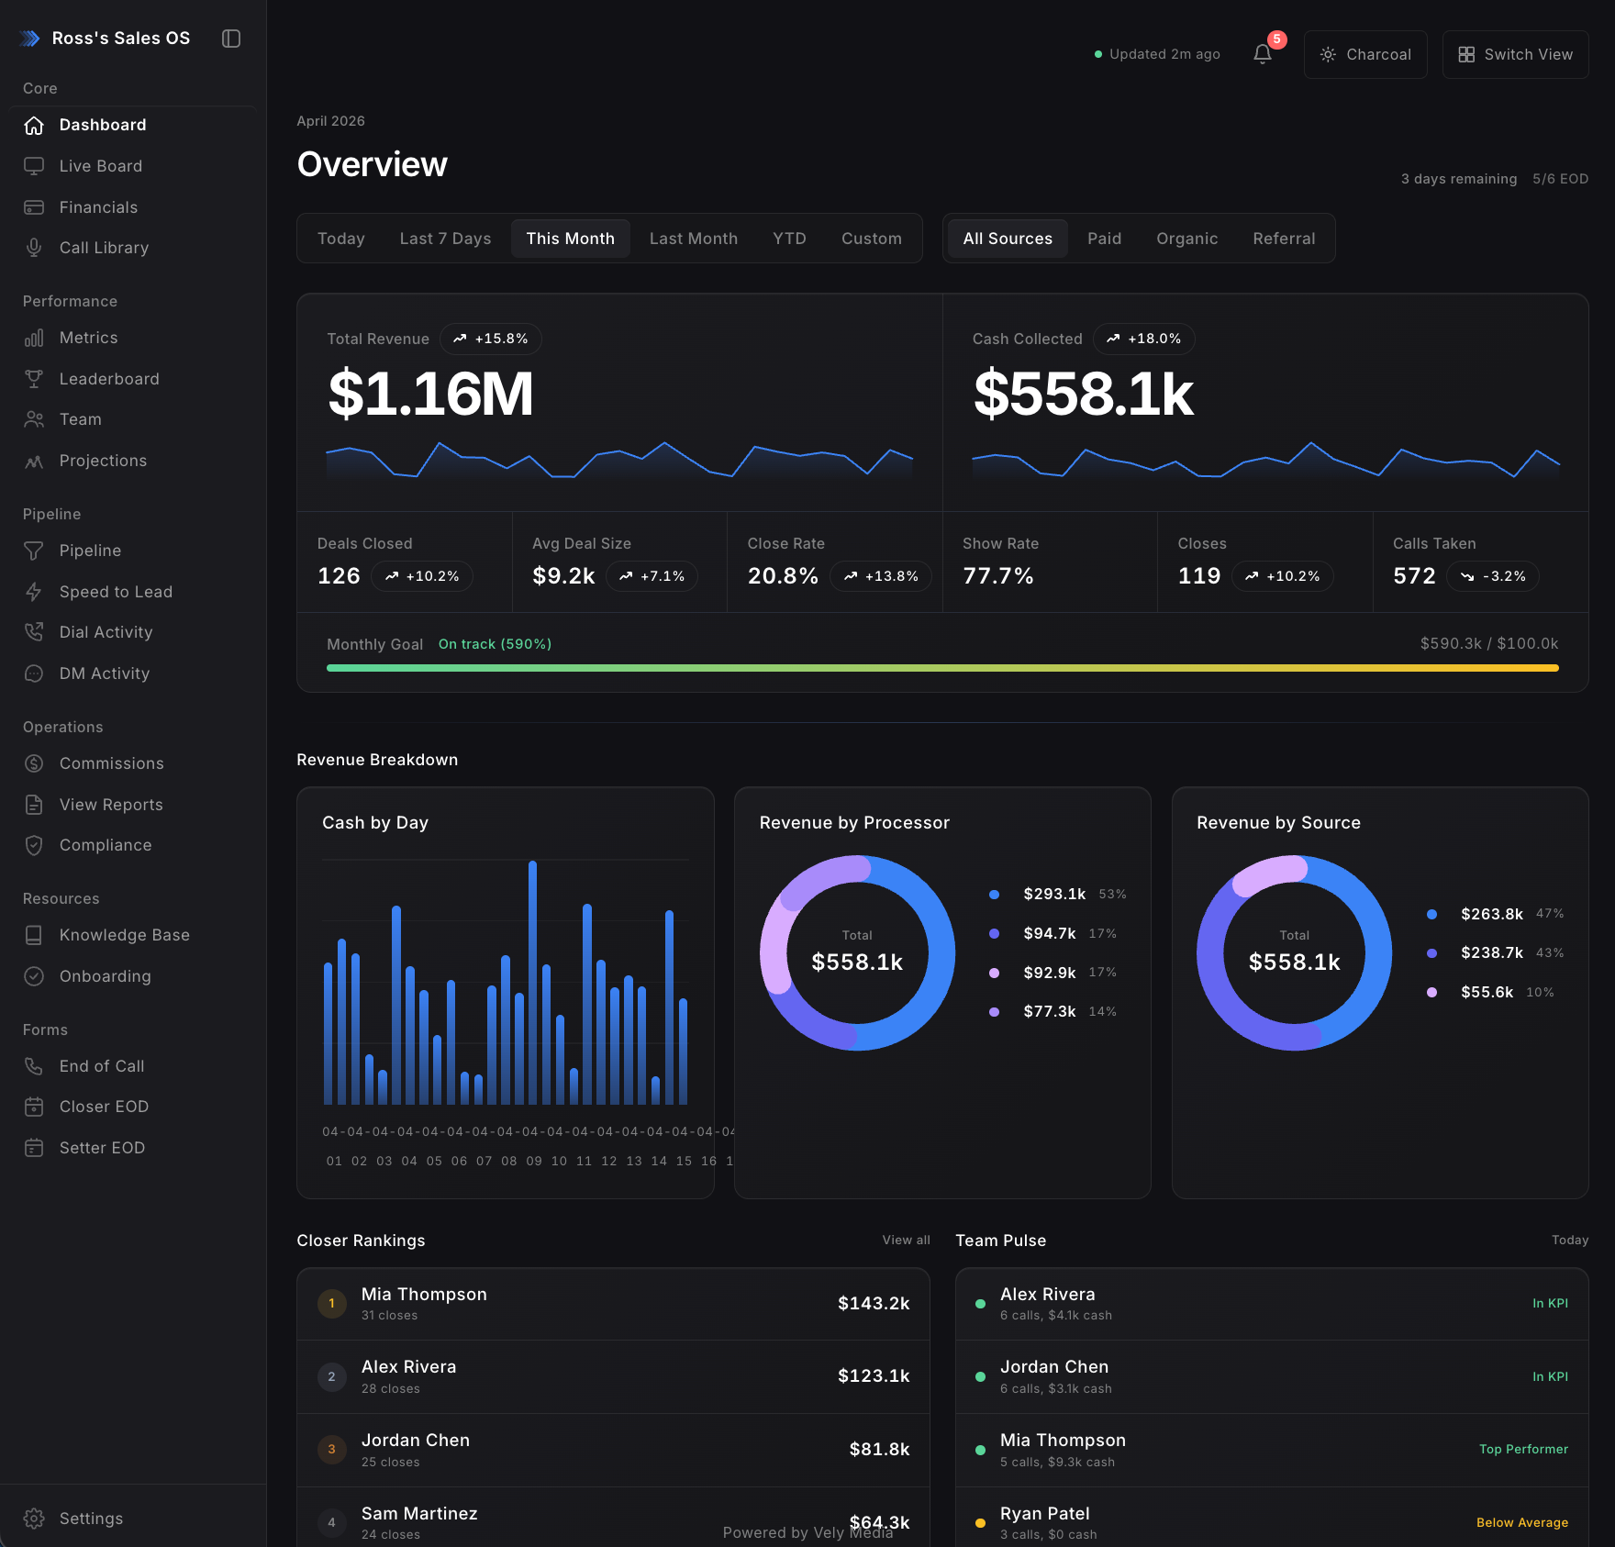
Task: Open Knowledge Base book icon
Action: point(34,935)
